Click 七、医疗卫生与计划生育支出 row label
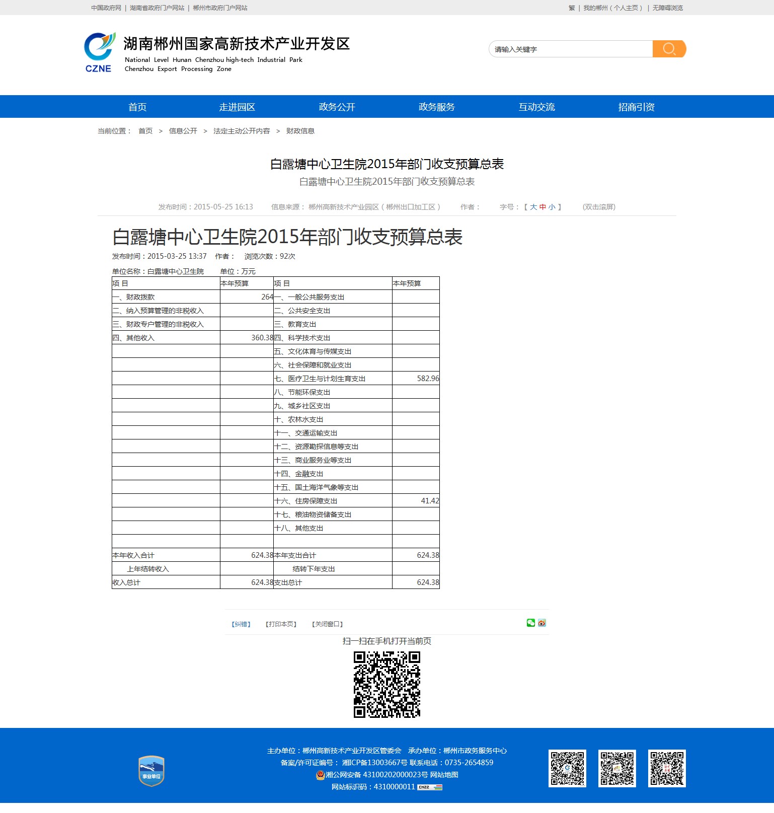This screenshot has width=774, height=813. [x=320, y=379]
